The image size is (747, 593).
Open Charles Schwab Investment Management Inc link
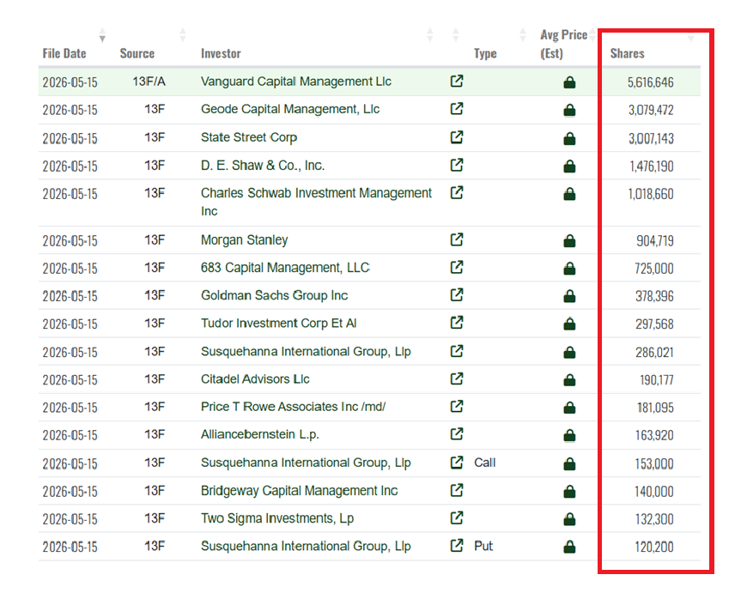[316, 202]
